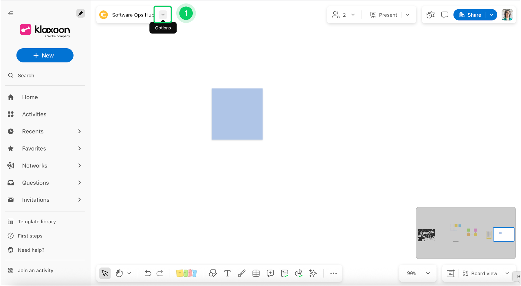The width and height of the screenshot is (521, 286).
Task: Pin the sidebar open
Action: click(x=81, y=13)
